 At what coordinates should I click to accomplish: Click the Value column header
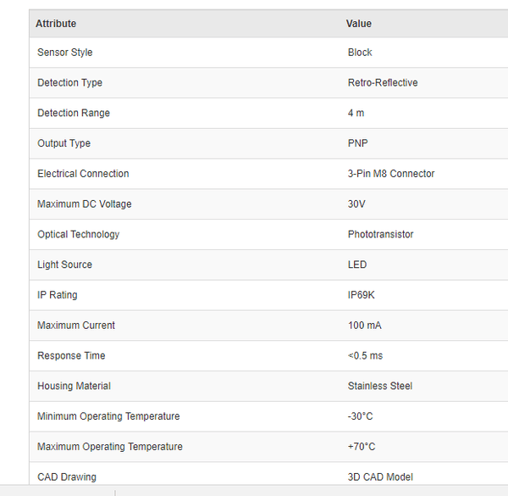pos(359,24)
